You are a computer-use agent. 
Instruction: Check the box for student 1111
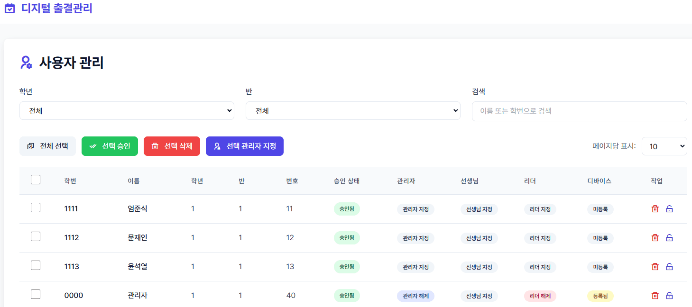click(36, 208)
